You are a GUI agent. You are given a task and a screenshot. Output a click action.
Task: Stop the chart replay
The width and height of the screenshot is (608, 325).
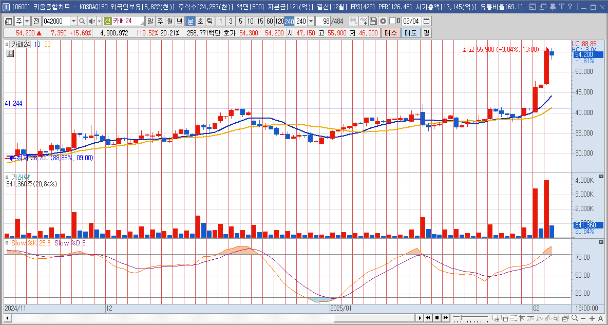[437, 318]
